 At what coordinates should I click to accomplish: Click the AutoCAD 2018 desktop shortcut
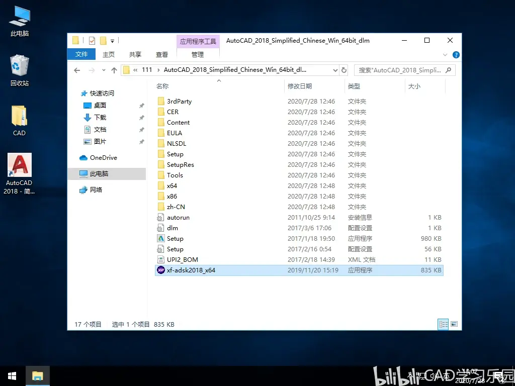pos(20,174)
